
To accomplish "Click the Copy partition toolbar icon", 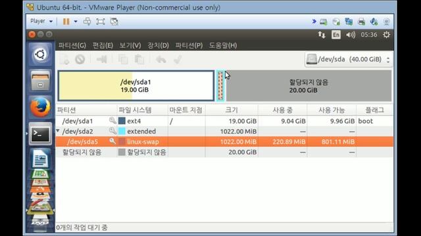I will (123, 59).
